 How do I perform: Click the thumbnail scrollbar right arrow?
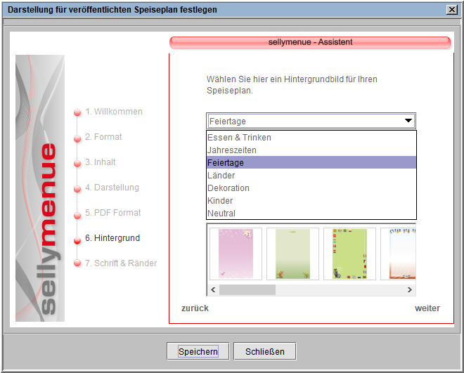point(411,289)
